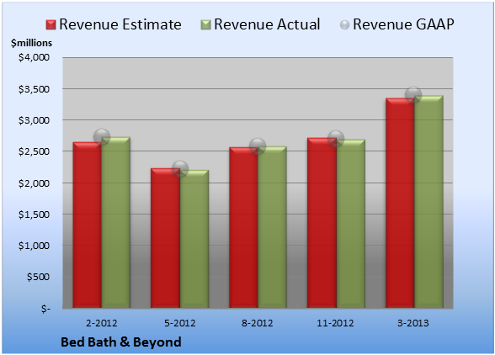
Task: Click the '$millions' axis unit label
Action: coord(32,43)
